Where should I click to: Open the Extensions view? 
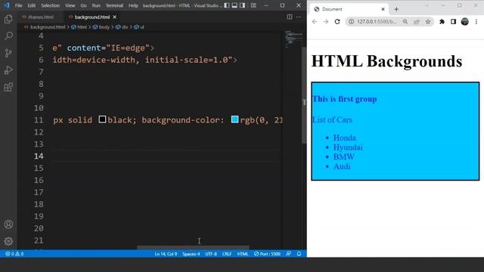(x=8, y=88)
